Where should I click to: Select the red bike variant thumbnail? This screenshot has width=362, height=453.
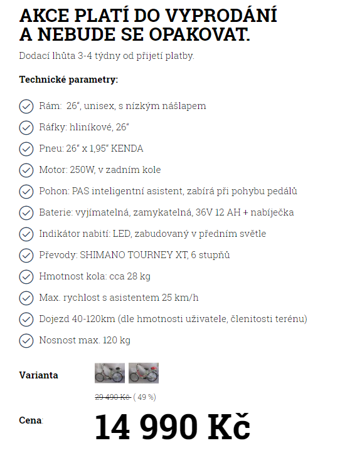click(x=144, y=373)
